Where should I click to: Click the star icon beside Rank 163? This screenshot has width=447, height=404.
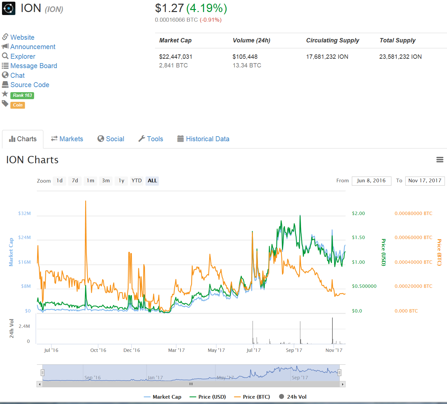[5, 94]
